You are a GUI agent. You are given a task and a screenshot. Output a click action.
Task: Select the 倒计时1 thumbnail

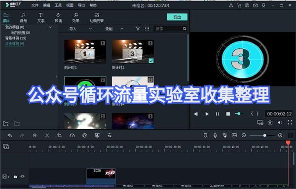click(85, 51)
